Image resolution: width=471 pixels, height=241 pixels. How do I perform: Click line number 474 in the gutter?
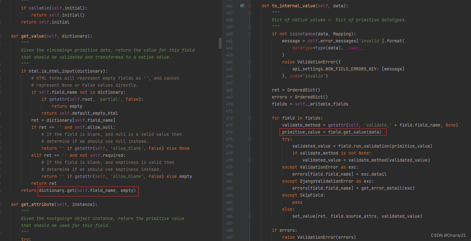click(229, 132)
